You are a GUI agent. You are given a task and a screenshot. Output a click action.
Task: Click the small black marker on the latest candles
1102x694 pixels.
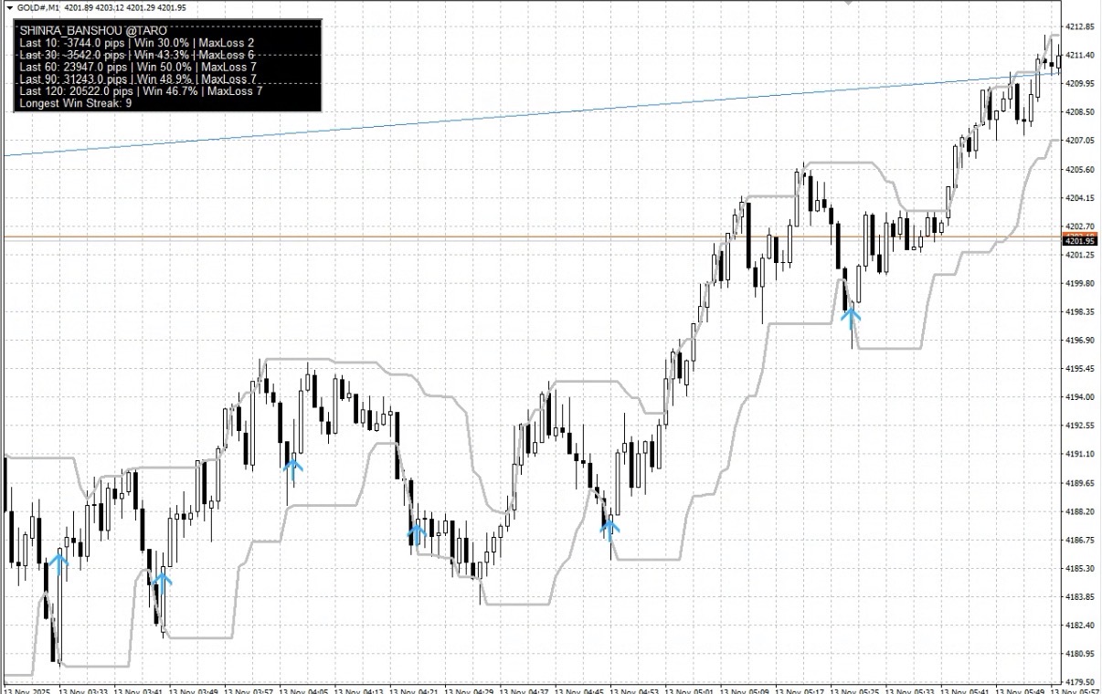point(1050,62)
